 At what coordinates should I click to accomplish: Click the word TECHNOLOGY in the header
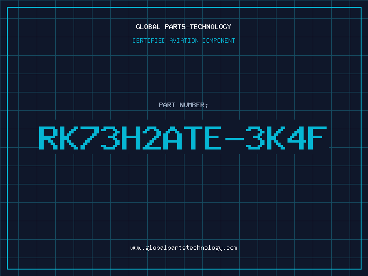tap(211, 27)
